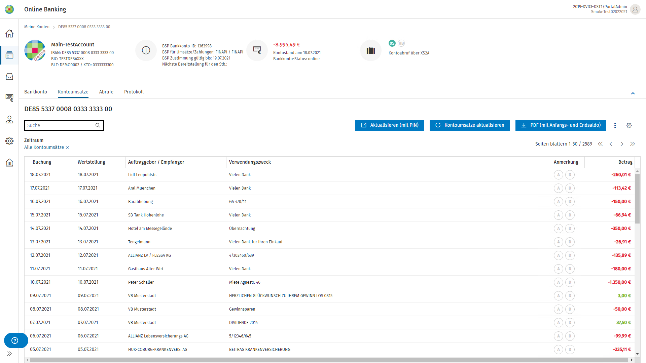Open the bank building icon in sidebar

tap(9, 163)
